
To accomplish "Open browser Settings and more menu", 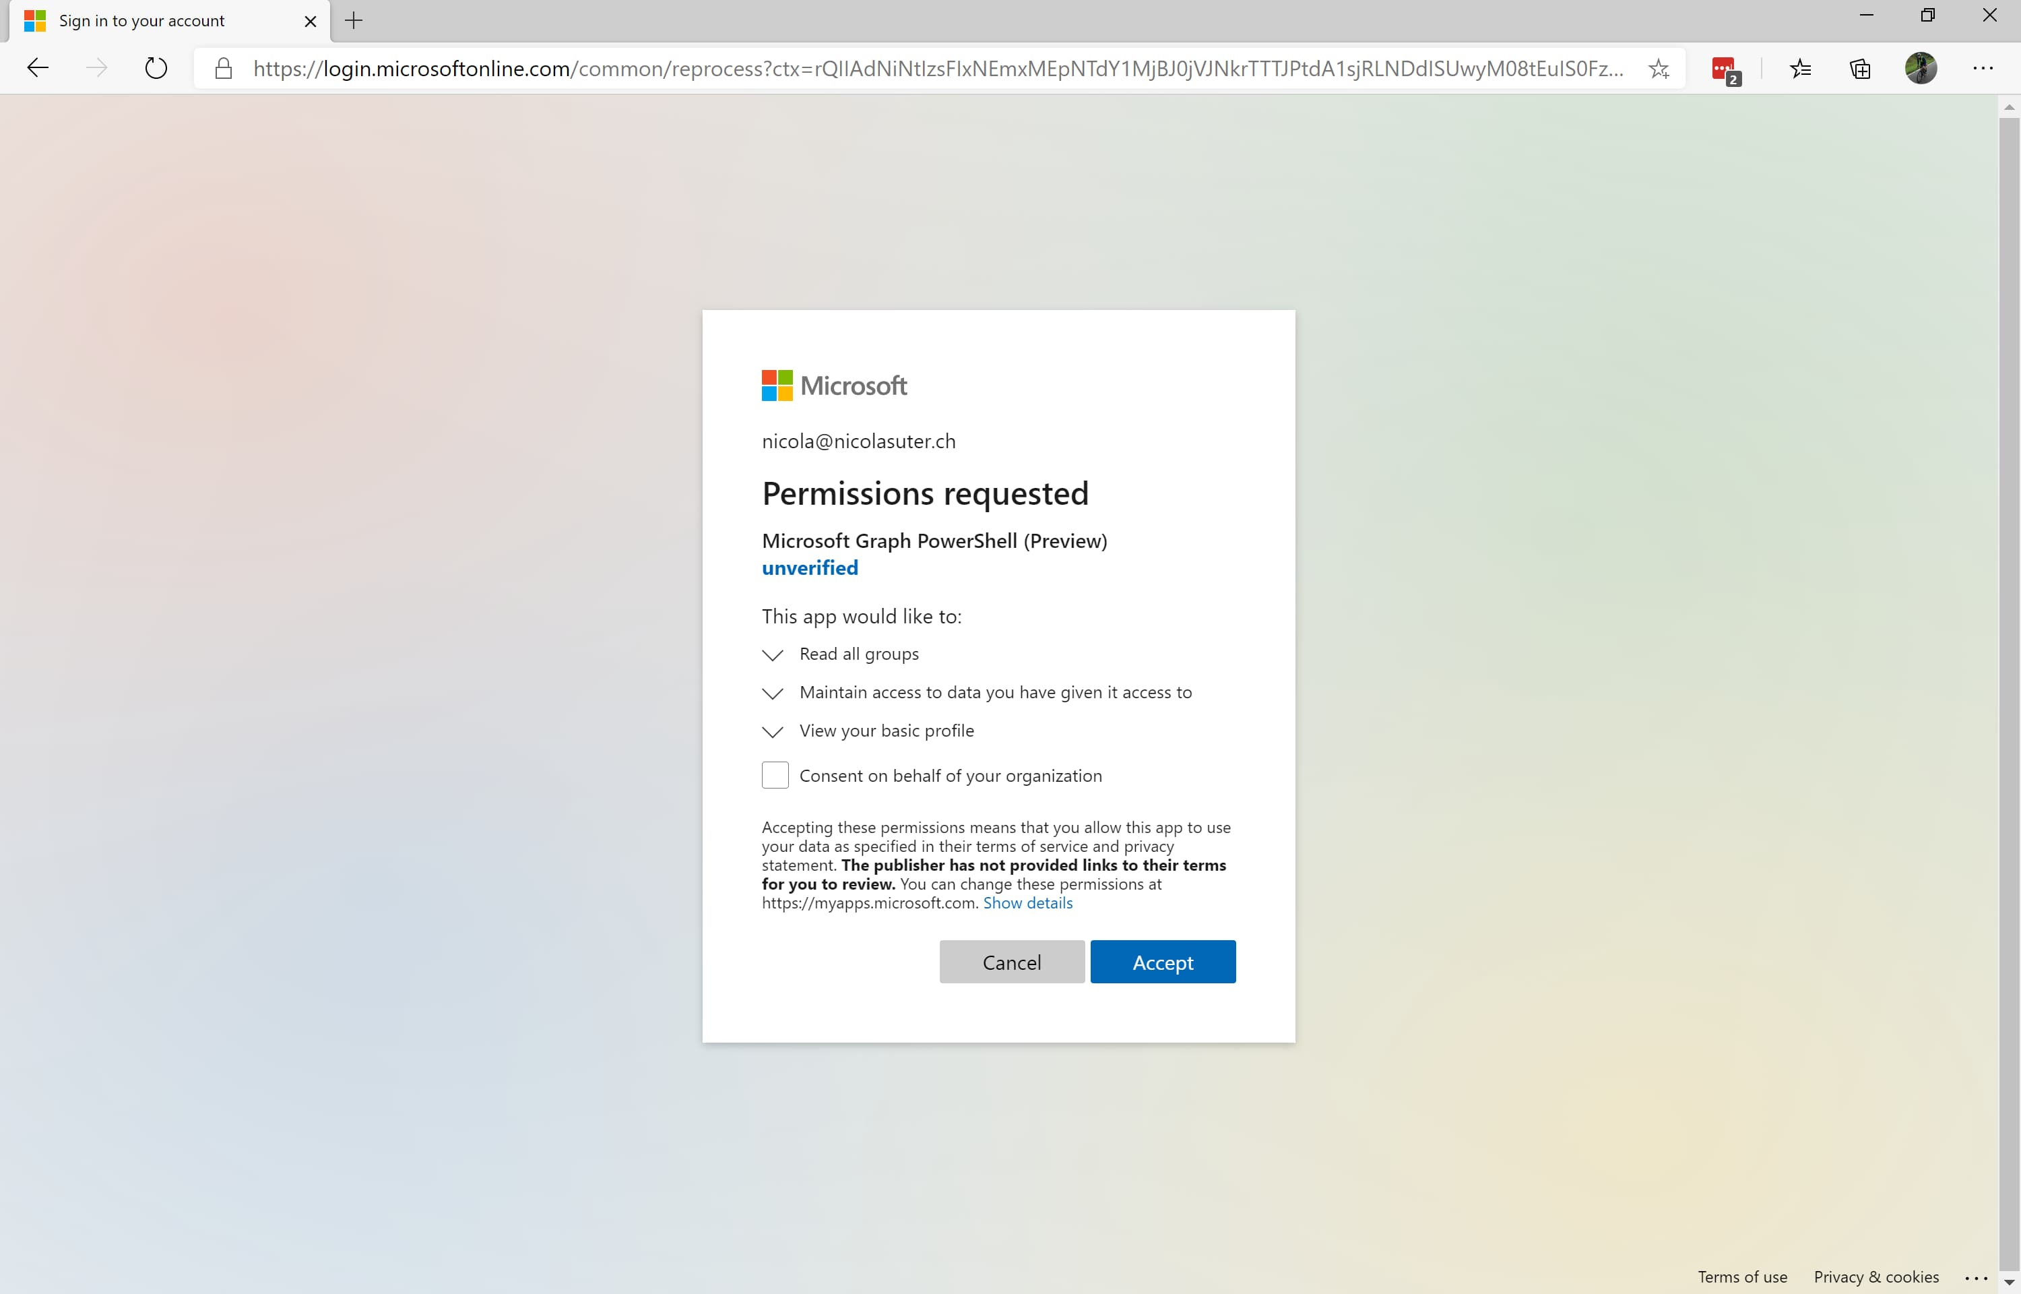I will pyautogui.click(x=1983, y=68).
